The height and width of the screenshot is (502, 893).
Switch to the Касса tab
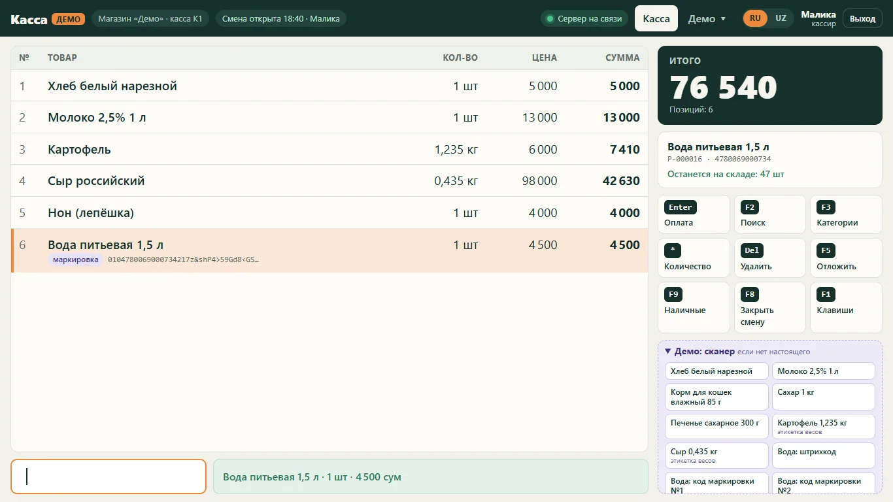click(656, 18)
